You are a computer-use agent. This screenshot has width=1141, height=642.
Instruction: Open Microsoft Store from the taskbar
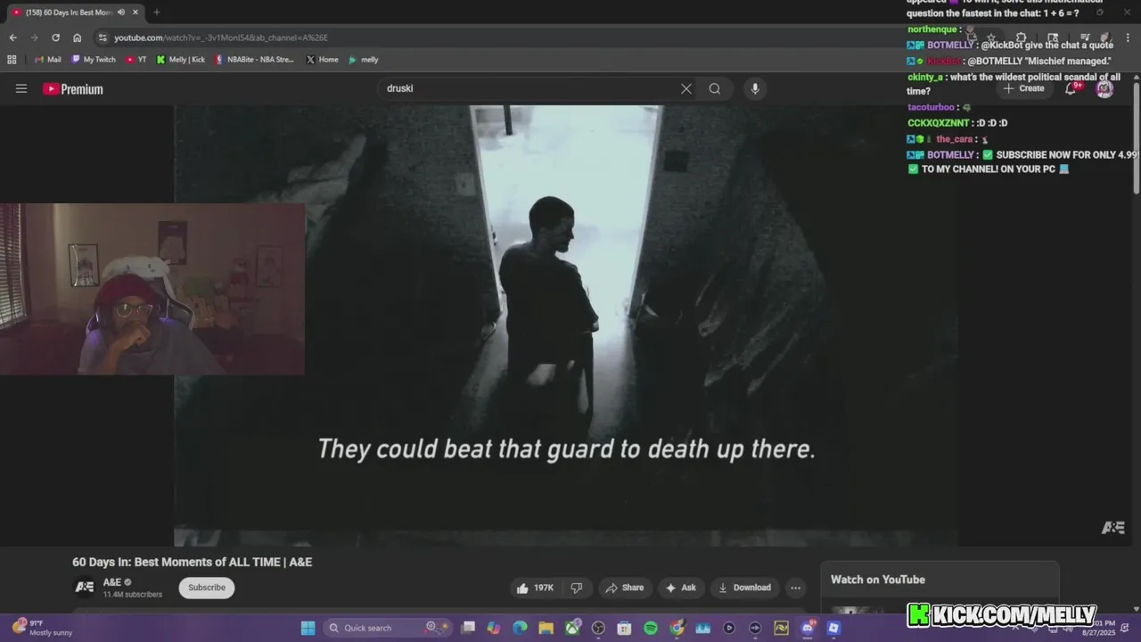[624, 628]
